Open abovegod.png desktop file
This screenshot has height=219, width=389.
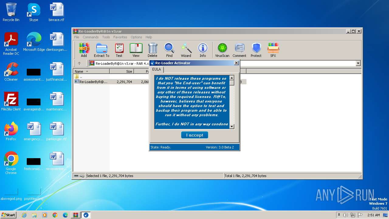11,195
